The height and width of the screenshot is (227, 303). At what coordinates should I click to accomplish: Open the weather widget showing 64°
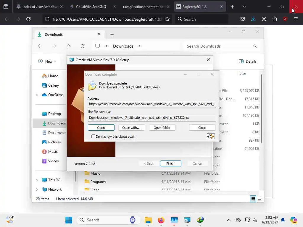click(x=10, y=220)
